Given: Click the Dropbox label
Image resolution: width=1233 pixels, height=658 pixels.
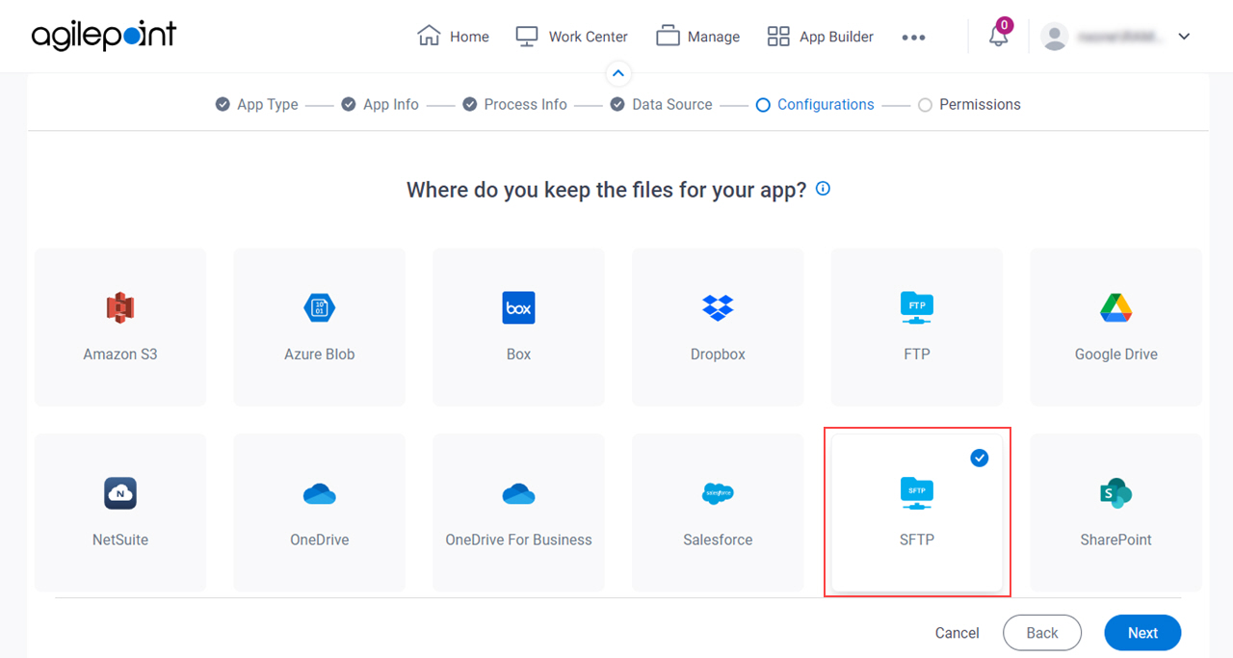Looking at the screenshot, I should 718,354.
